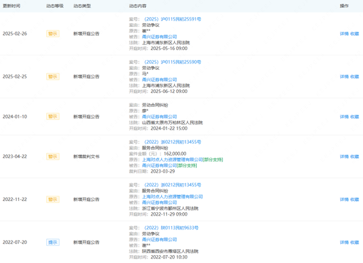
Task: Click the 更新时间 column header
Action: 11,6
